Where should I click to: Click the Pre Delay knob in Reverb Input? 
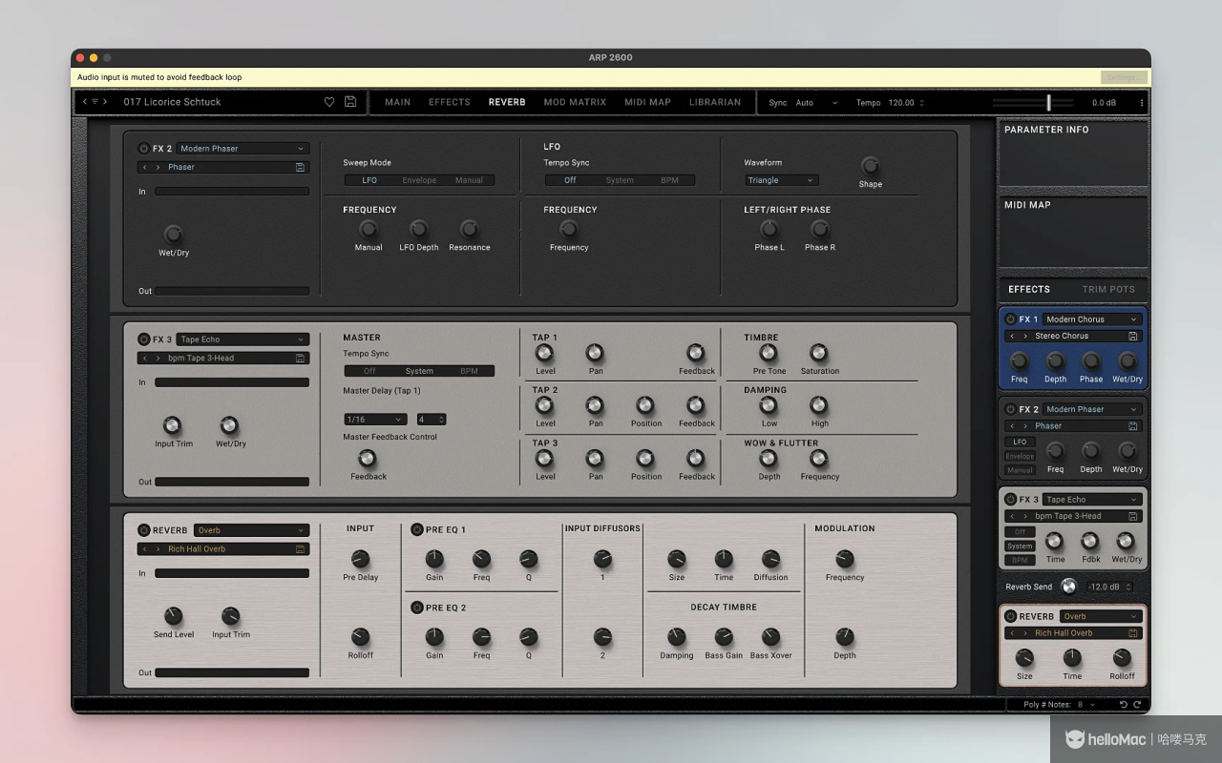360,559
